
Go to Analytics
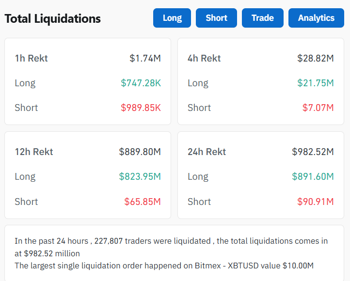(316, 18)
